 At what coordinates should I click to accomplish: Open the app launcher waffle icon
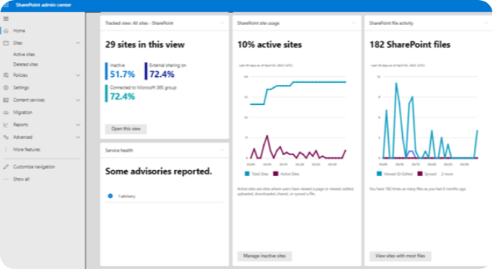tap(6, 5)
